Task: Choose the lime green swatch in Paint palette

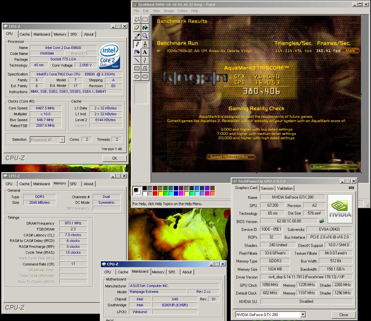Action: pos(166,193)
